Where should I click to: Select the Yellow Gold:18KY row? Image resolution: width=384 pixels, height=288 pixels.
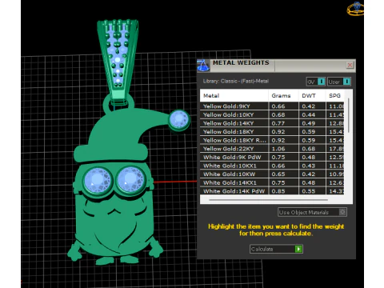(x=272, y=132)
